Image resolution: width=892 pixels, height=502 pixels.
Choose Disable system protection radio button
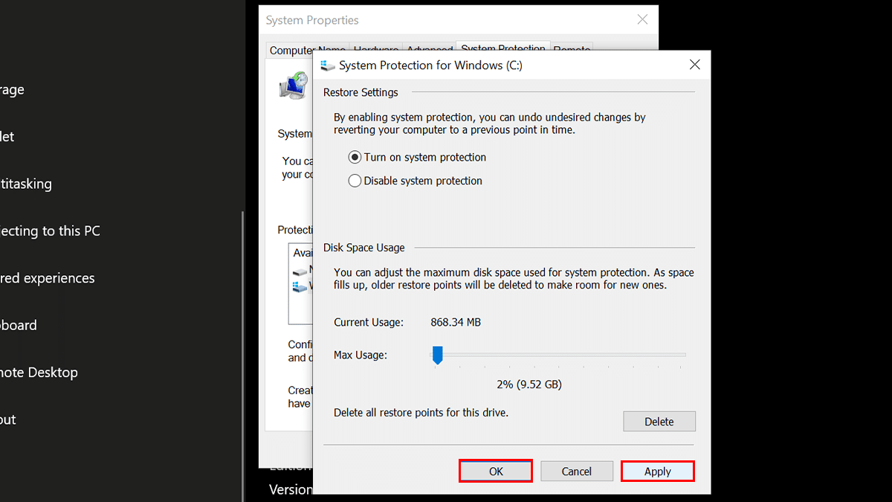pos(355,181)
